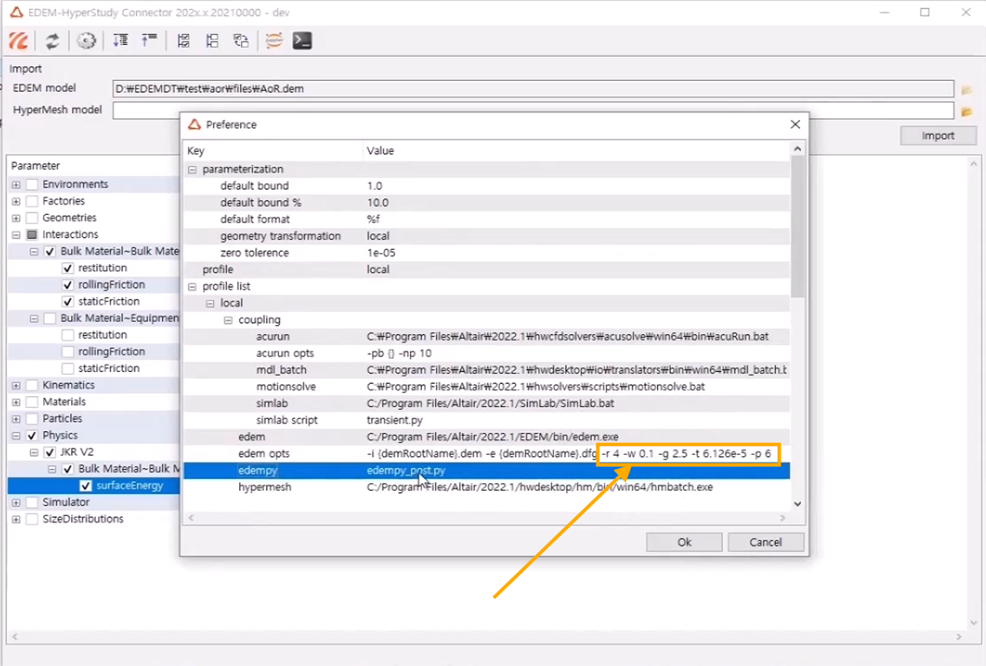Image resolution: width=986 pixels, height=666 pixels.
Task: Toggle the Geometries checkbox
Action: (x=32, y=218)
